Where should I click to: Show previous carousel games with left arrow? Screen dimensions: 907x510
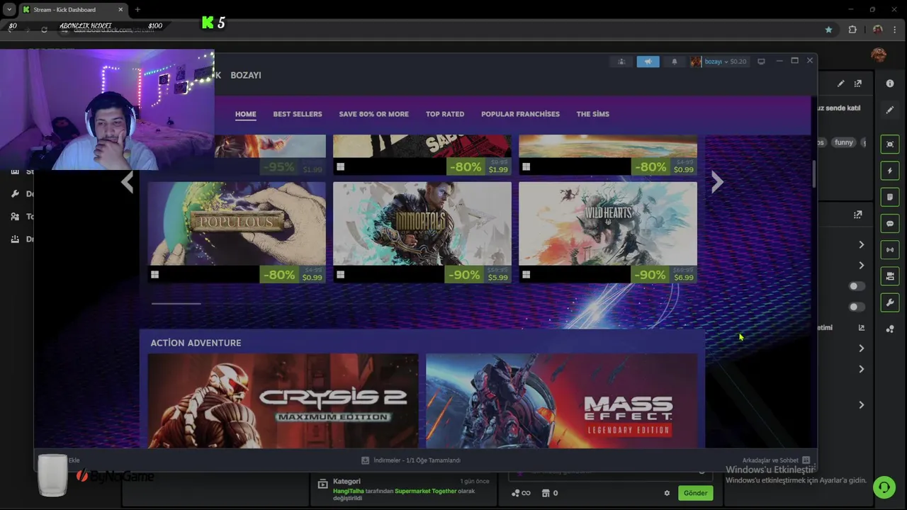pyautogui.click(x=127, y=182)
